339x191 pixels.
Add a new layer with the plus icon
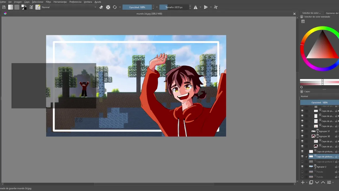point(303,182)
